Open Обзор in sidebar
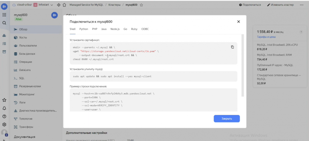 pyautogui.click(x=36, y=29)
